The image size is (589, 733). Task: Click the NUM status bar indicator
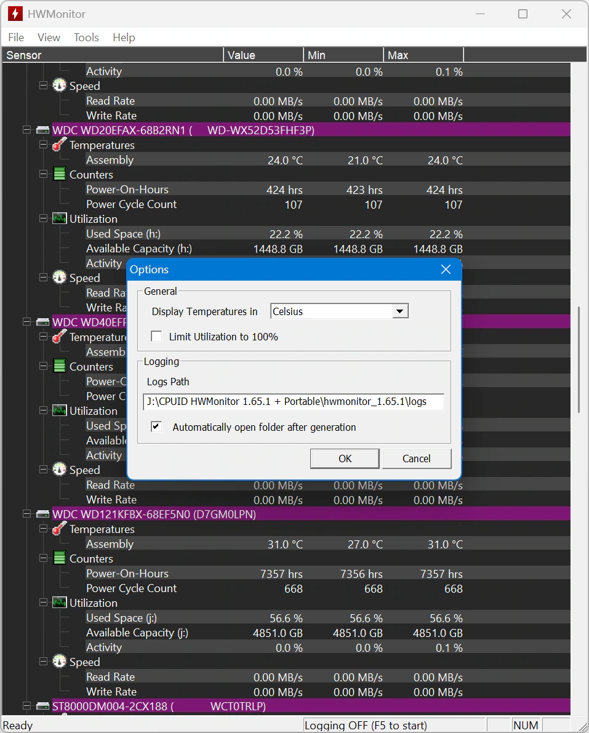click(x=526, y=725)
